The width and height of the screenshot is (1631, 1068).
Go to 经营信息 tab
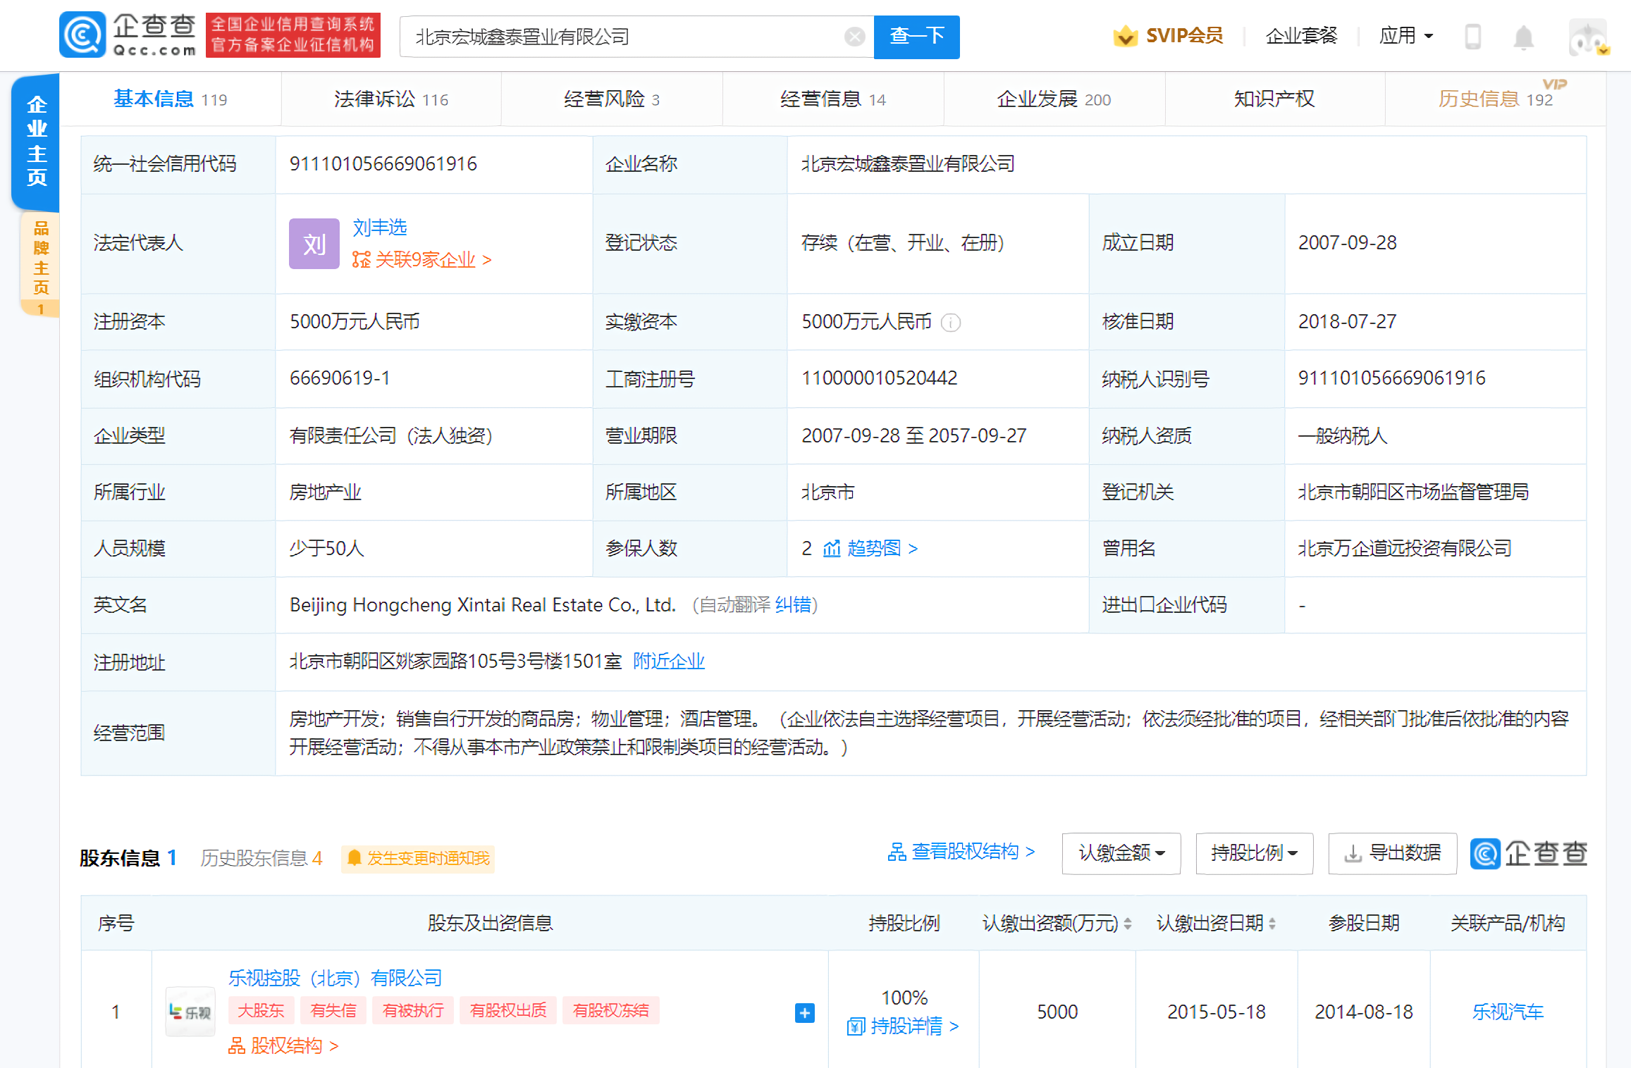coord(833,99)
